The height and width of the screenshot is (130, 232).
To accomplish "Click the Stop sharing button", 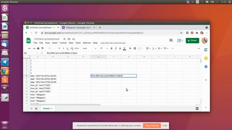I will [x=152, y=126].
